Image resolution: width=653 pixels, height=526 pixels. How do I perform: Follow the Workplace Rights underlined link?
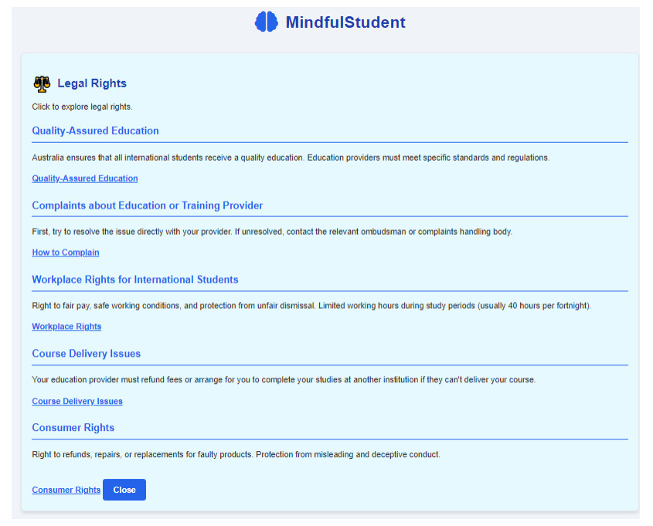(66, 327)
